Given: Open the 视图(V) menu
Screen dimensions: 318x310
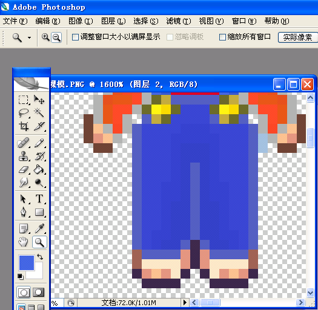Looking at the screenshot, I should [x=211, y=21].
